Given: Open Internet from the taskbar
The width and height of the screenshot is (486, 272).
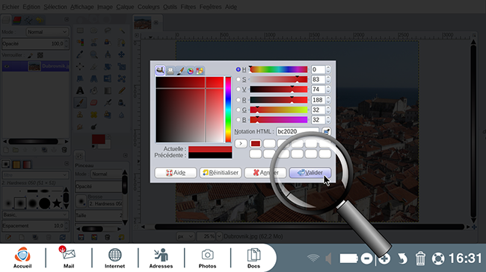Looking at the screenshot, I should pyautogui.click(x=114, y=258).
